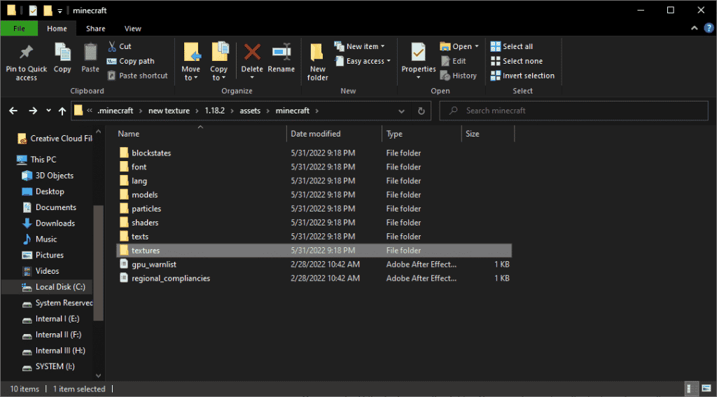Open Downloads in the navigation pane
Viewport: 717px width, 397px height.
pos(55,223)
